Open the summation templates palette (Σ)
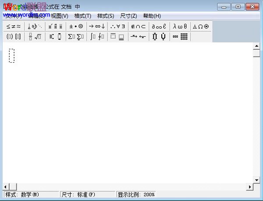The height and width of the screenshot is (201, 263). [x=76, y=36]
